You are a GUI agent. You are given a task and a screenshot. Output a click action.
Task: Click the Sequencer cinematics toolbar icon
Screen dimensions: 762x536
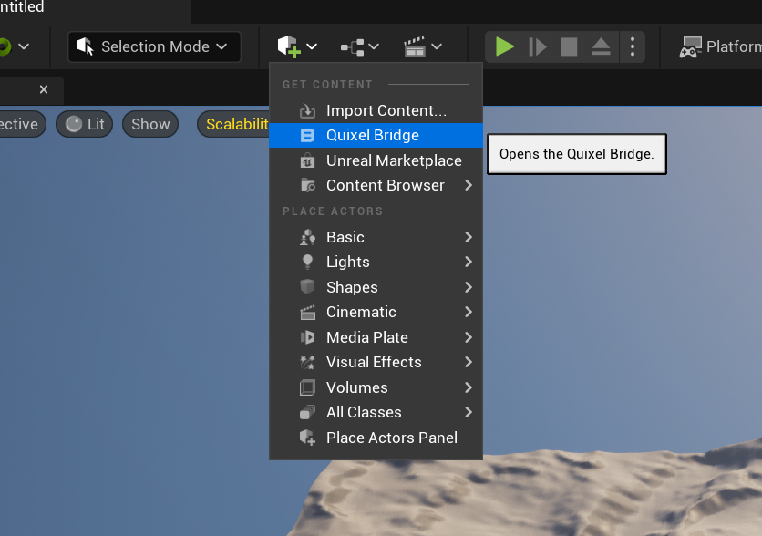click(x=415, y=46)
